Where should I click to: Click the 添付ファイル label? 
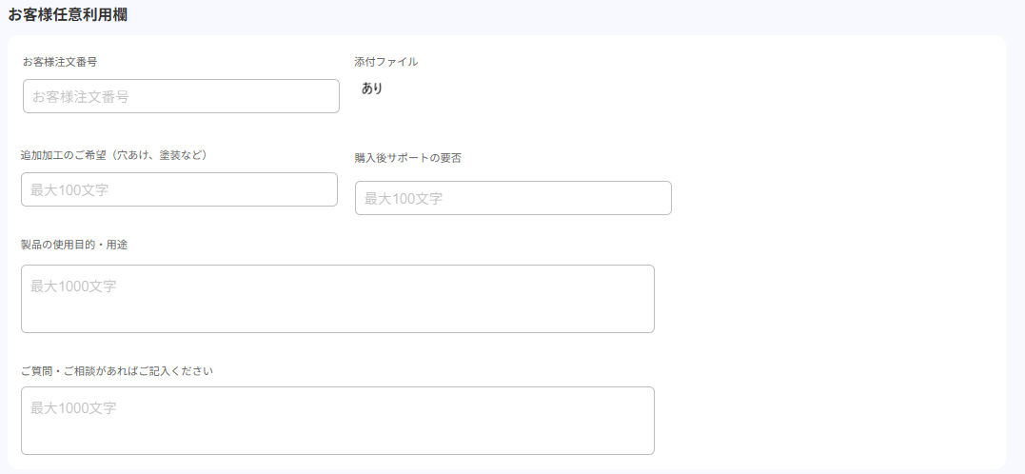[385, 62]
